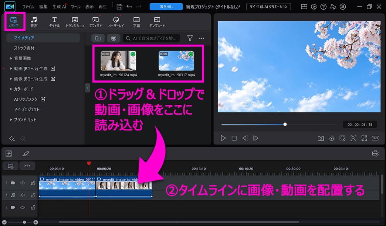
Task: Open the トランジション transitions room
Action: [75, 22]
